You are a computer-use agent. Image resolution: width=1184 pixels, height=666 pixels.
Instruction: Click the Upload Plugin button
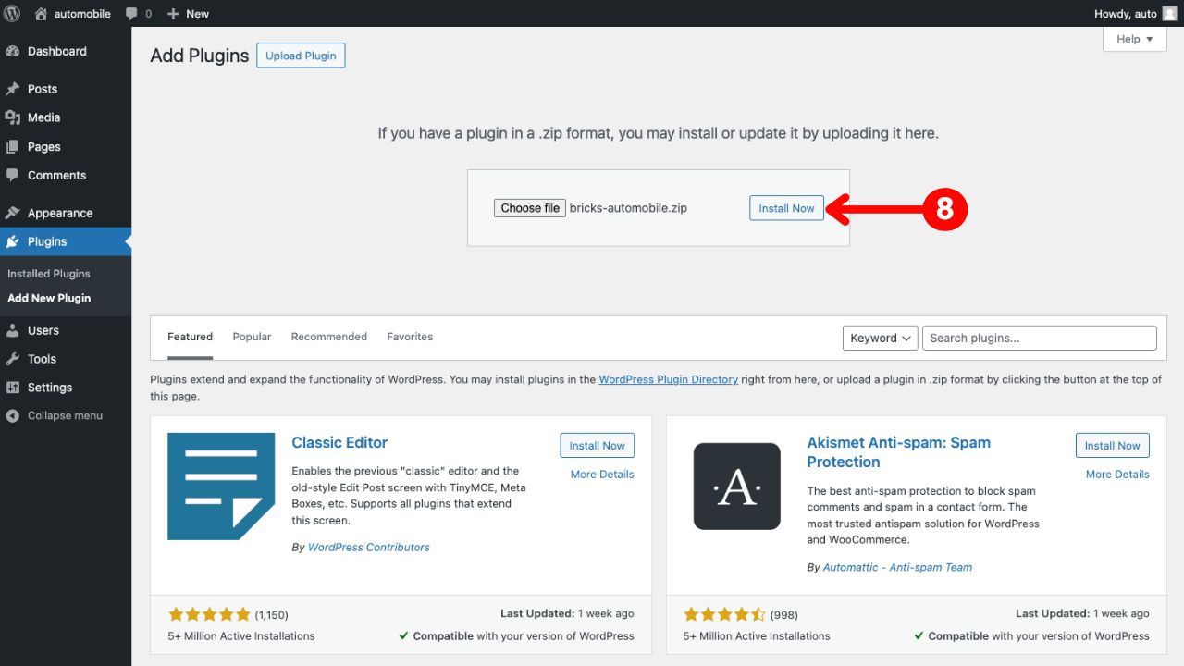point(301,55)
